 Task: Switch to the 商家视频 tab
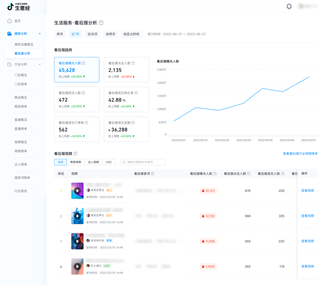[76, 162]
